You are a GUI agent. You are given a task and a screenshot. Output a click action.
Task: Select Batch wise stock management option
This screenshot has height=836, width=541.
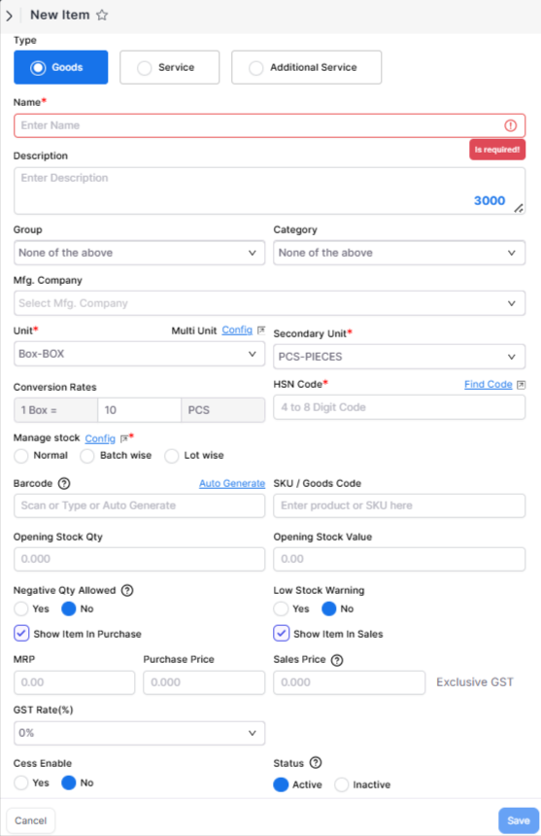point(87,456)
